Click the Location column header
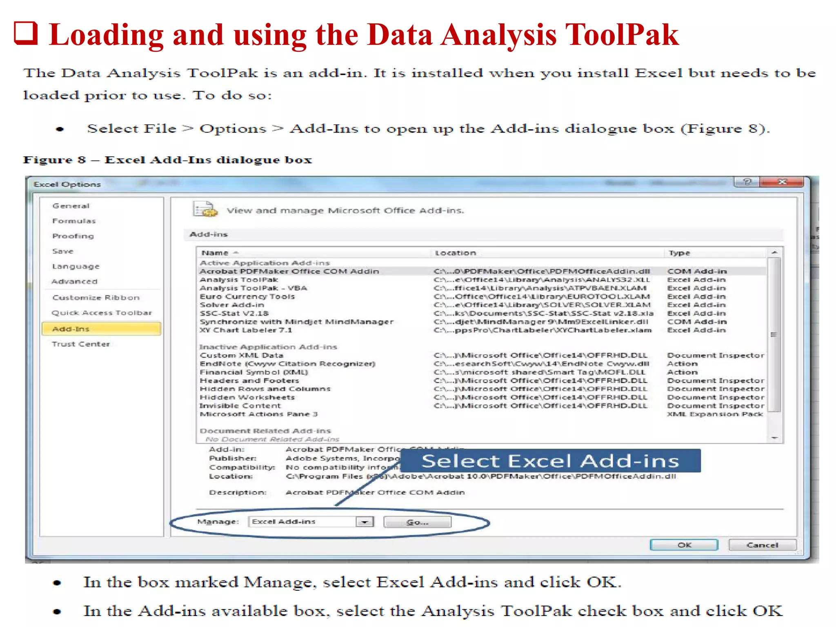The image size is (836, 627). [x=547, y=253]
